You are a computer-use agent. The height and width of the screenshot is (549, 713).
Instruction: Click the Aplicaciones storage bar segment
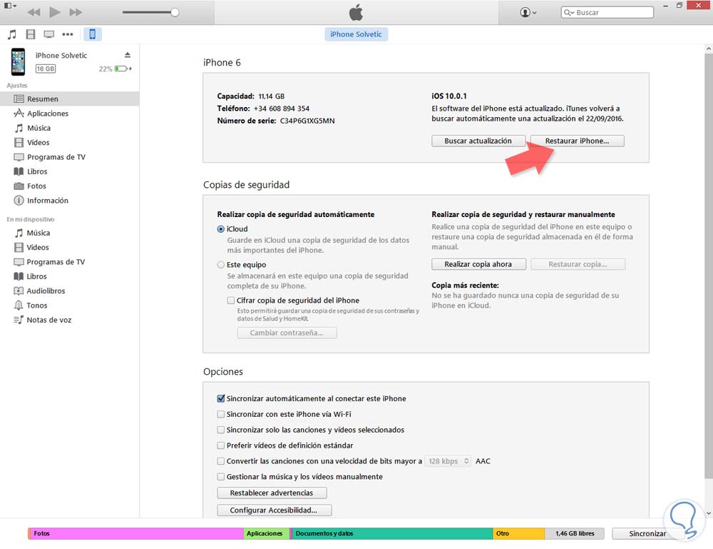267,533
